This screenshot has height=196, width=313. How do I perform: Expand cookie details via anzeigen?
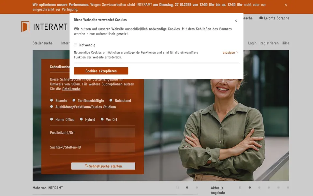(x=231, y=52)
